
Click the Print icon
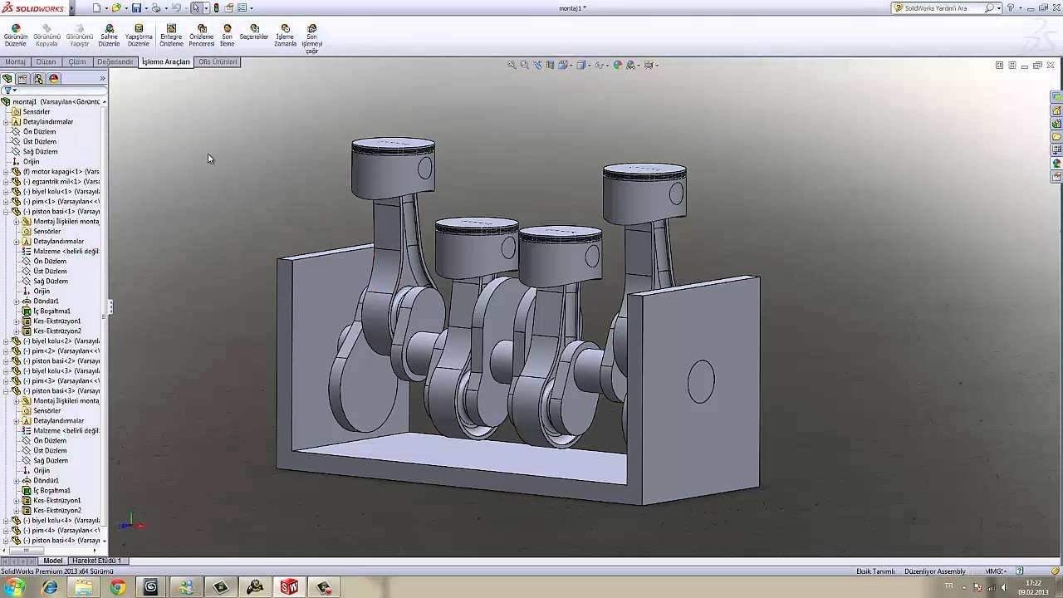point(156,7)
